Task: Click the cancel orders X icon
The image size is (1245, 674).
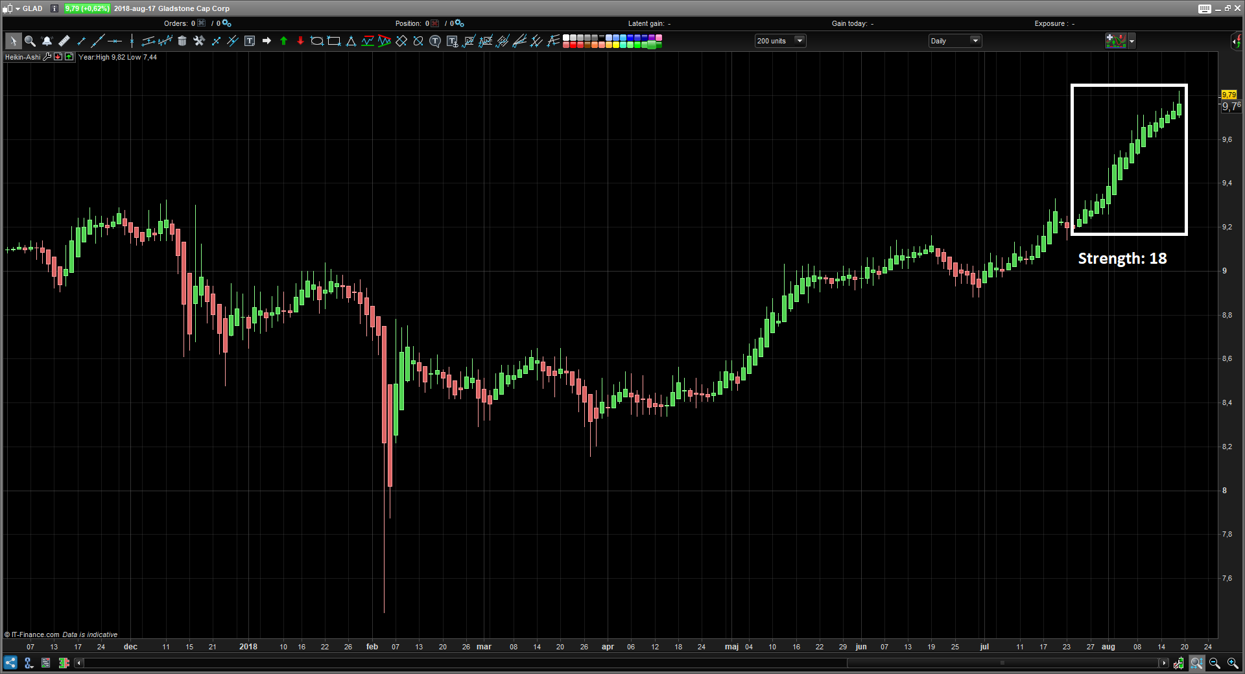Action: point(202,23)
